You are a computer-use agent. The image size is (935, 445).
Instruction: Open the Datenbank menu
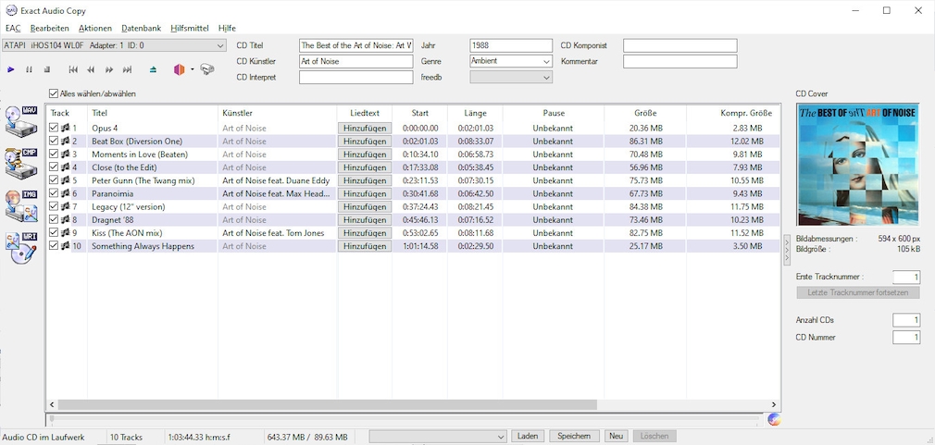142,28
